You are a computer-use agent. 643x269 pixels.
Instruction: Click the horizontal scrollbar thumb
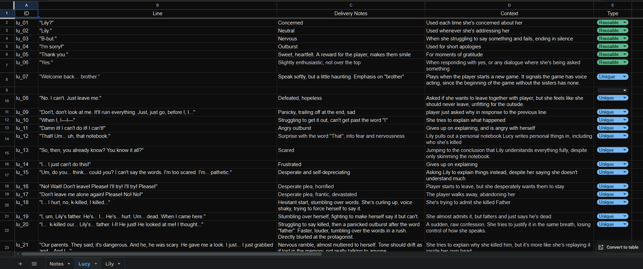click(x=171, y=254)
